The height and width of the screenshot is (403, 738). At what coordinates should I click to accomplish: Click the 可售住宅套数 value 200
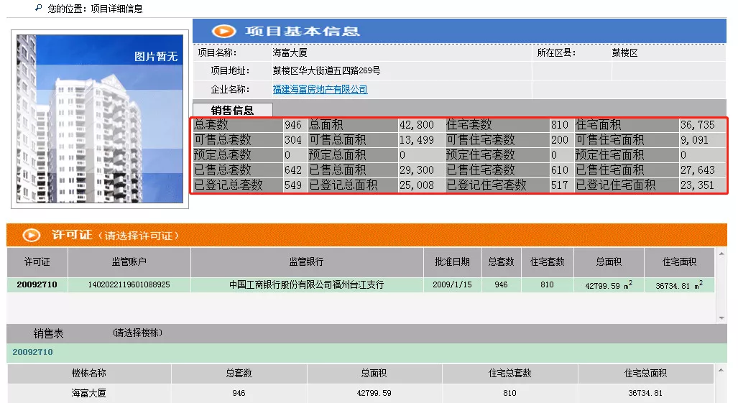tap(560, 139)
